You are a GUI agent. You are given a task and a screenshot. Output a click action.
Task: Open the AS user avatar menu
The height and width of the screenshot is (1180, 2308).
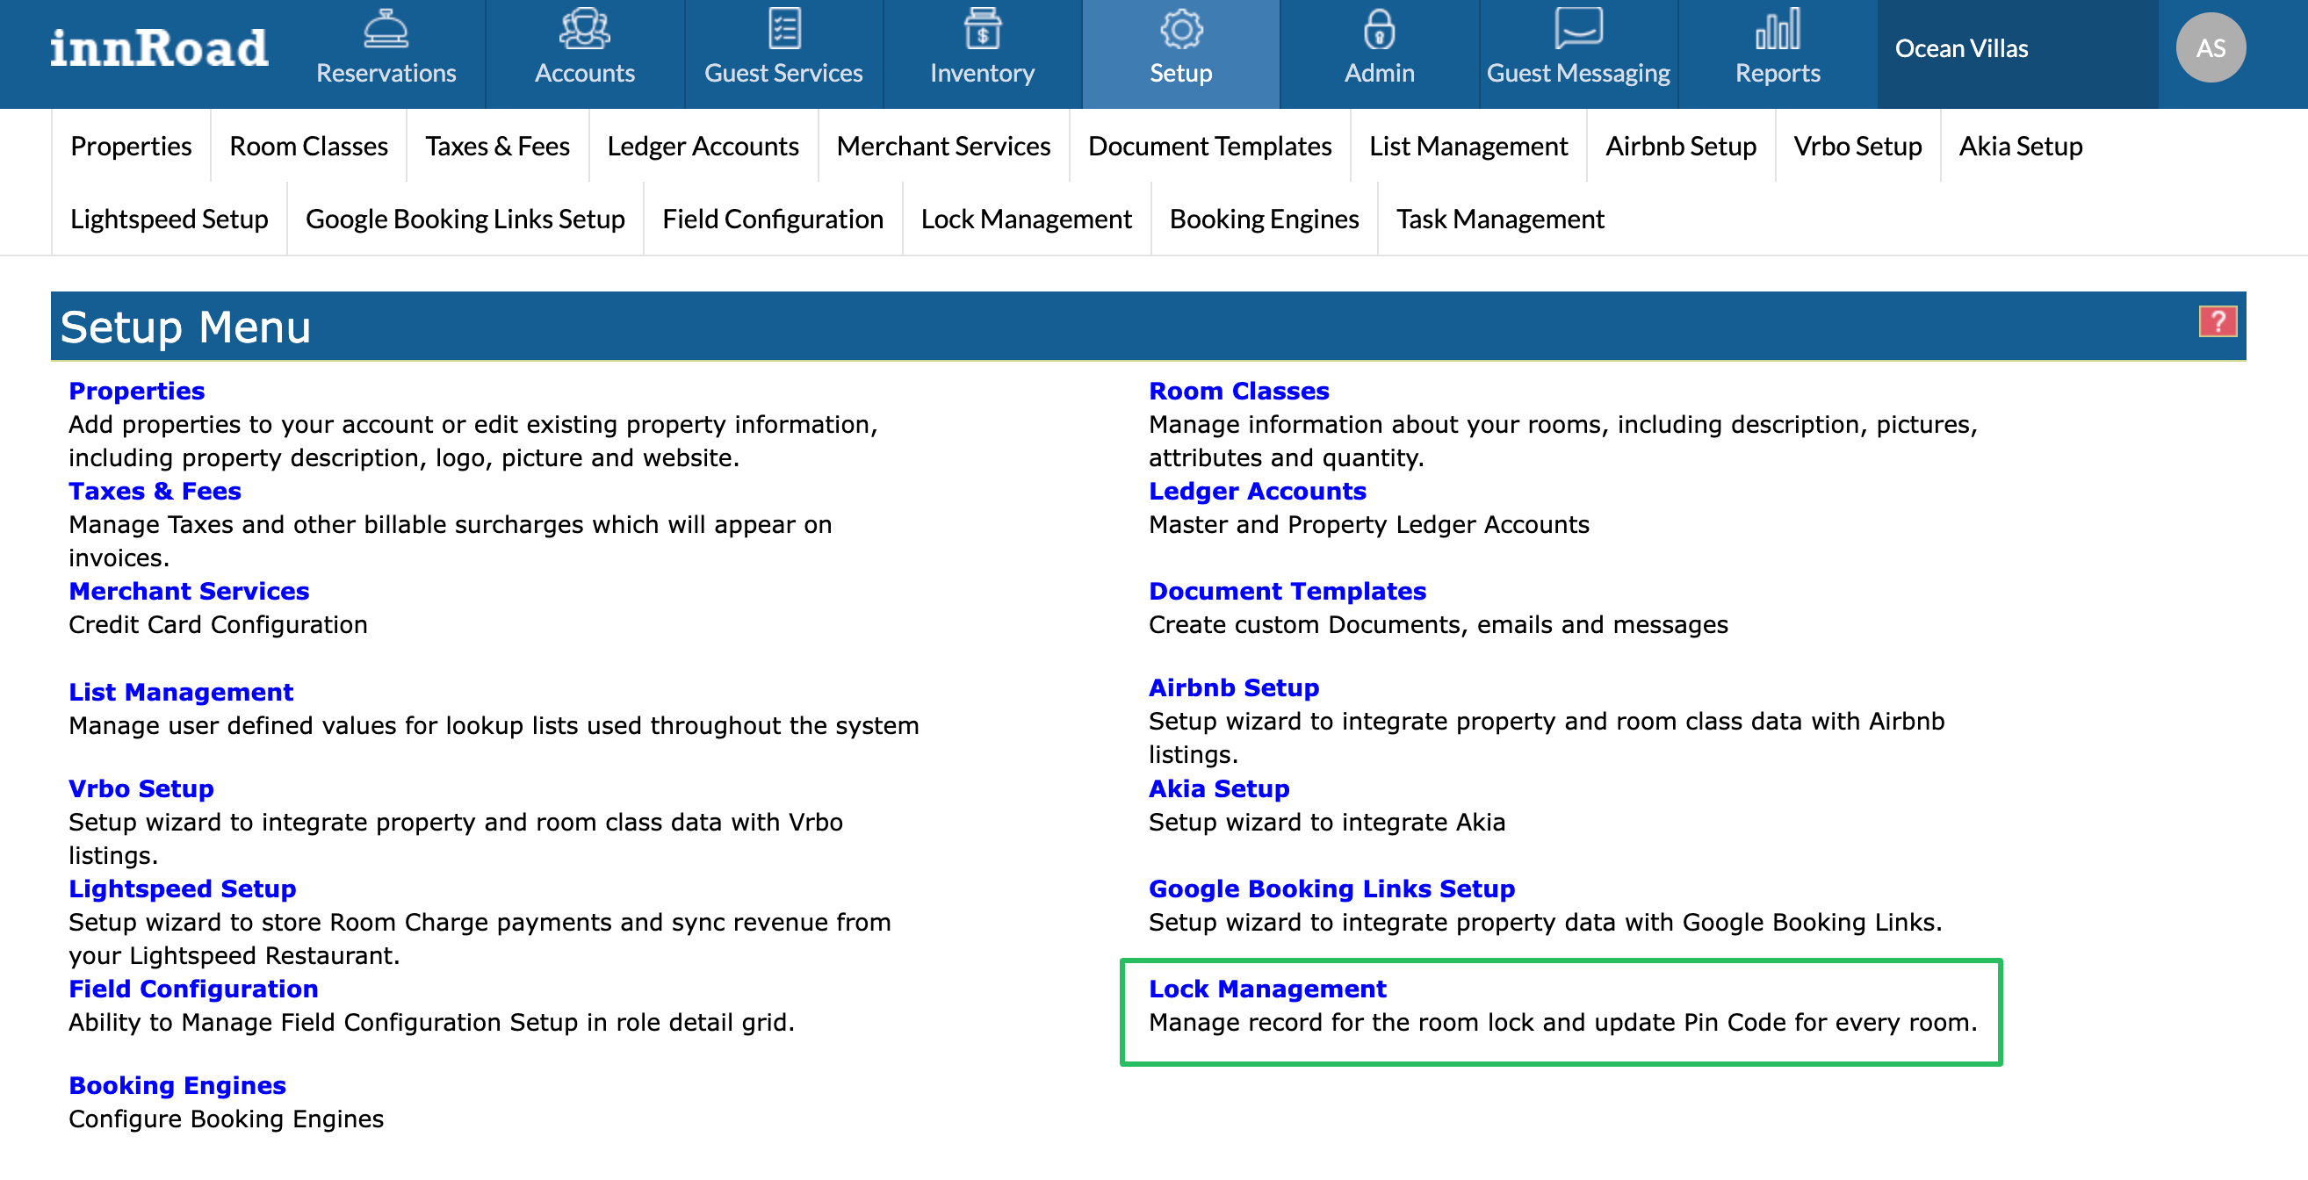[x=2210, y=48]
